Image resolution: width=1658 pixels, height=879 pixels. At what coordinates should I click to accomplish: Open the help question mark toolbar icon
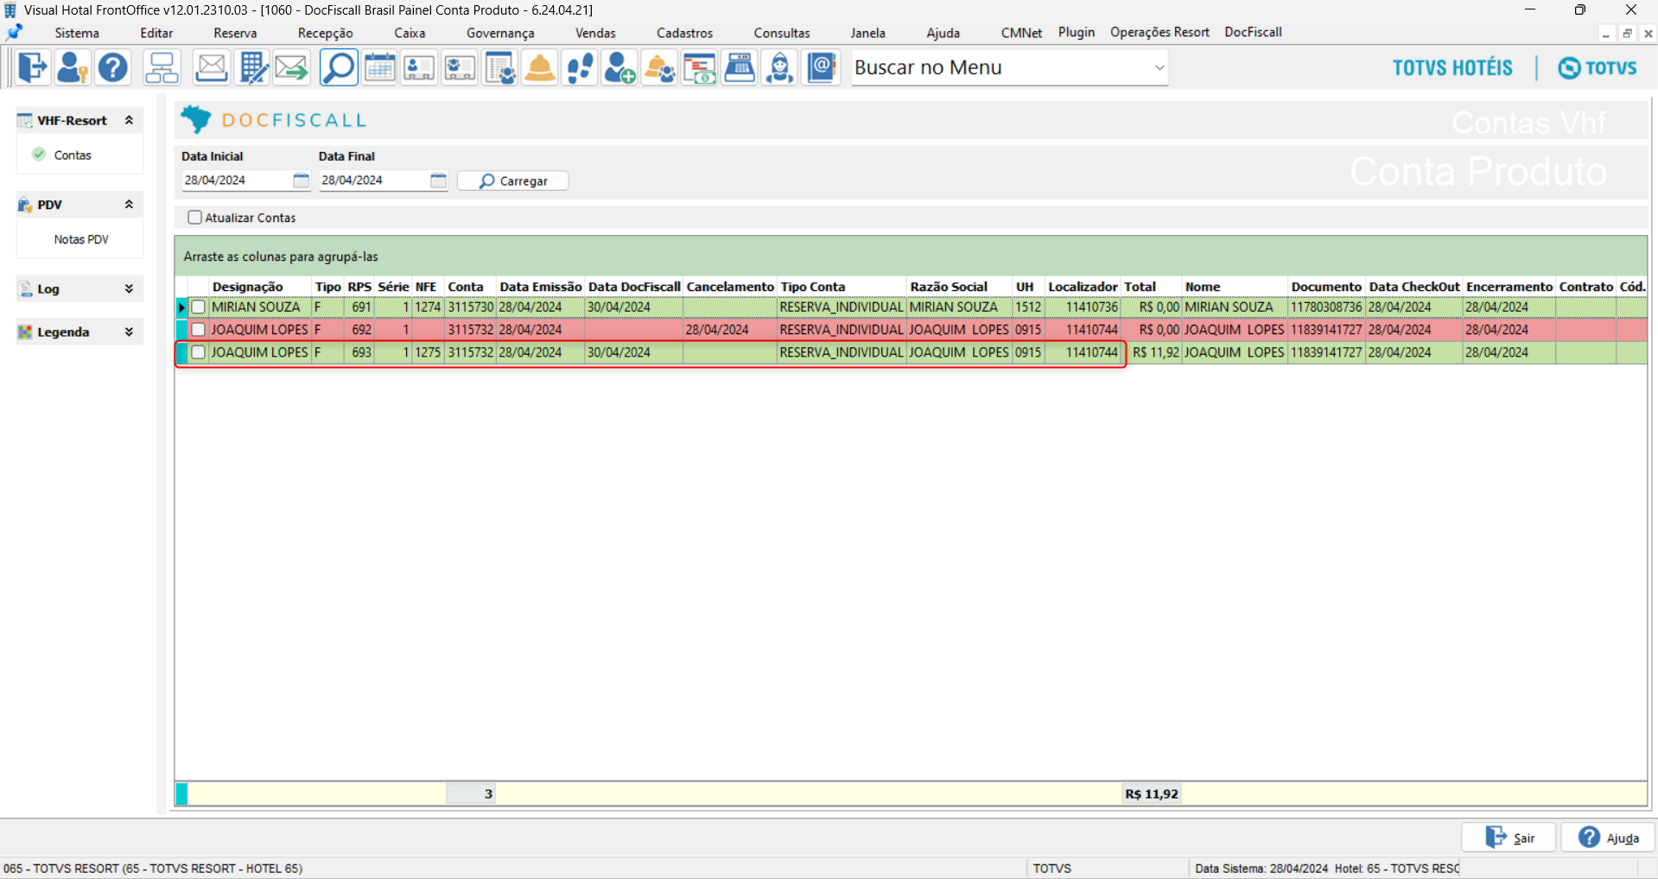(x=113, y=67)
